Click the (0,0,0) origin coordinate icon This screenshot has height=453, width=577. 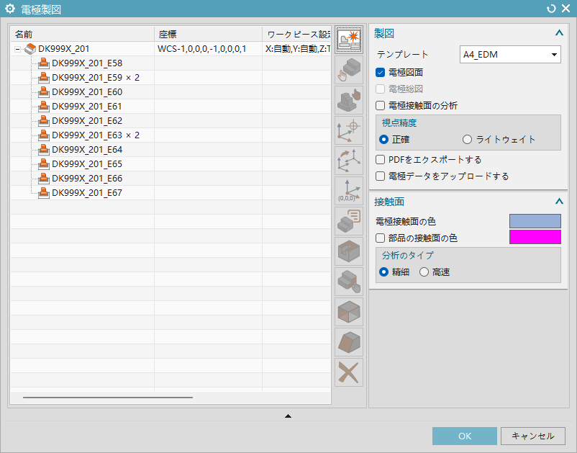coord(349,191)
